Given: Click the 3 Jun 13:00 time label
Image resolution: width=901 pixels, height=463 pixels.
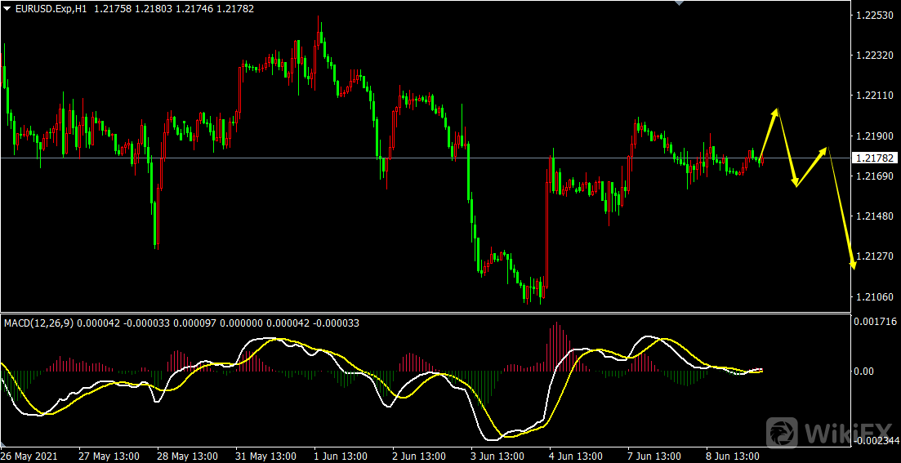Looking at the screenshot, I should click(x=496, y=456).
